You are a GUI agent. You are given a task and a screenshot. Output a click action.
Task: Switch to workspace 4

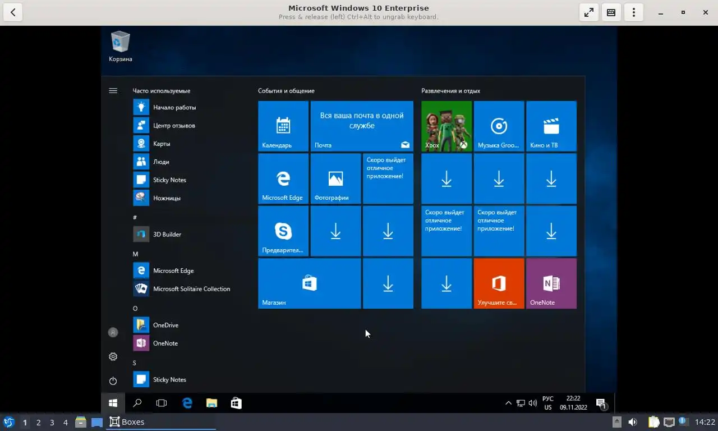(x=66, y=422)
